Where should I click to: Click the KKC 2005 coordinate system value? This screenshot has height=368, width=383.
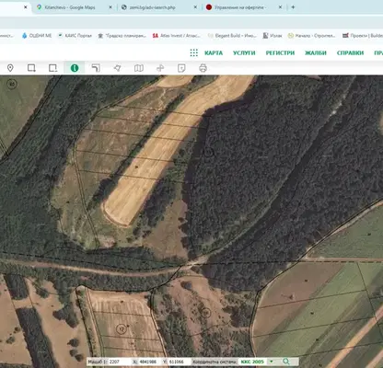pos(252,362)
